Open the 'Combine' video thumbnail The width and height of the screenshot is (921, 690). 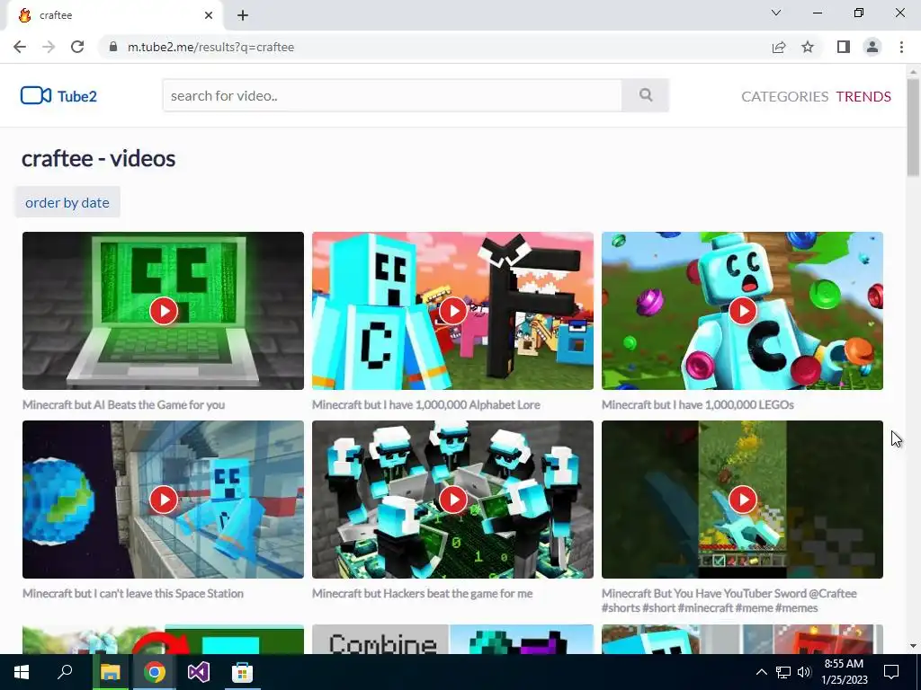point(453,639)
